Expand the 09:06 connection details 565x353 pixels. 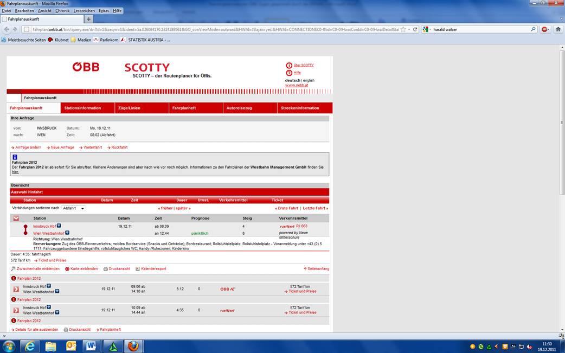(x=16, y=289)
